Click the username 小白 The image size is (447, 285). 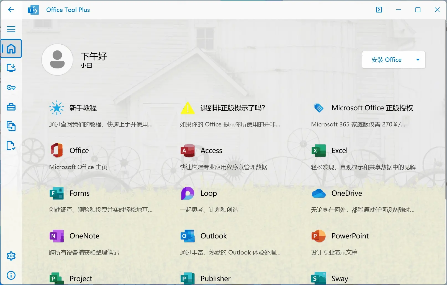86,65
